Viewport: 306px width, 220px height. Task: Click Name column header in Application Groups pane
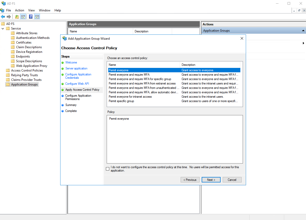[x=100, y=31]
